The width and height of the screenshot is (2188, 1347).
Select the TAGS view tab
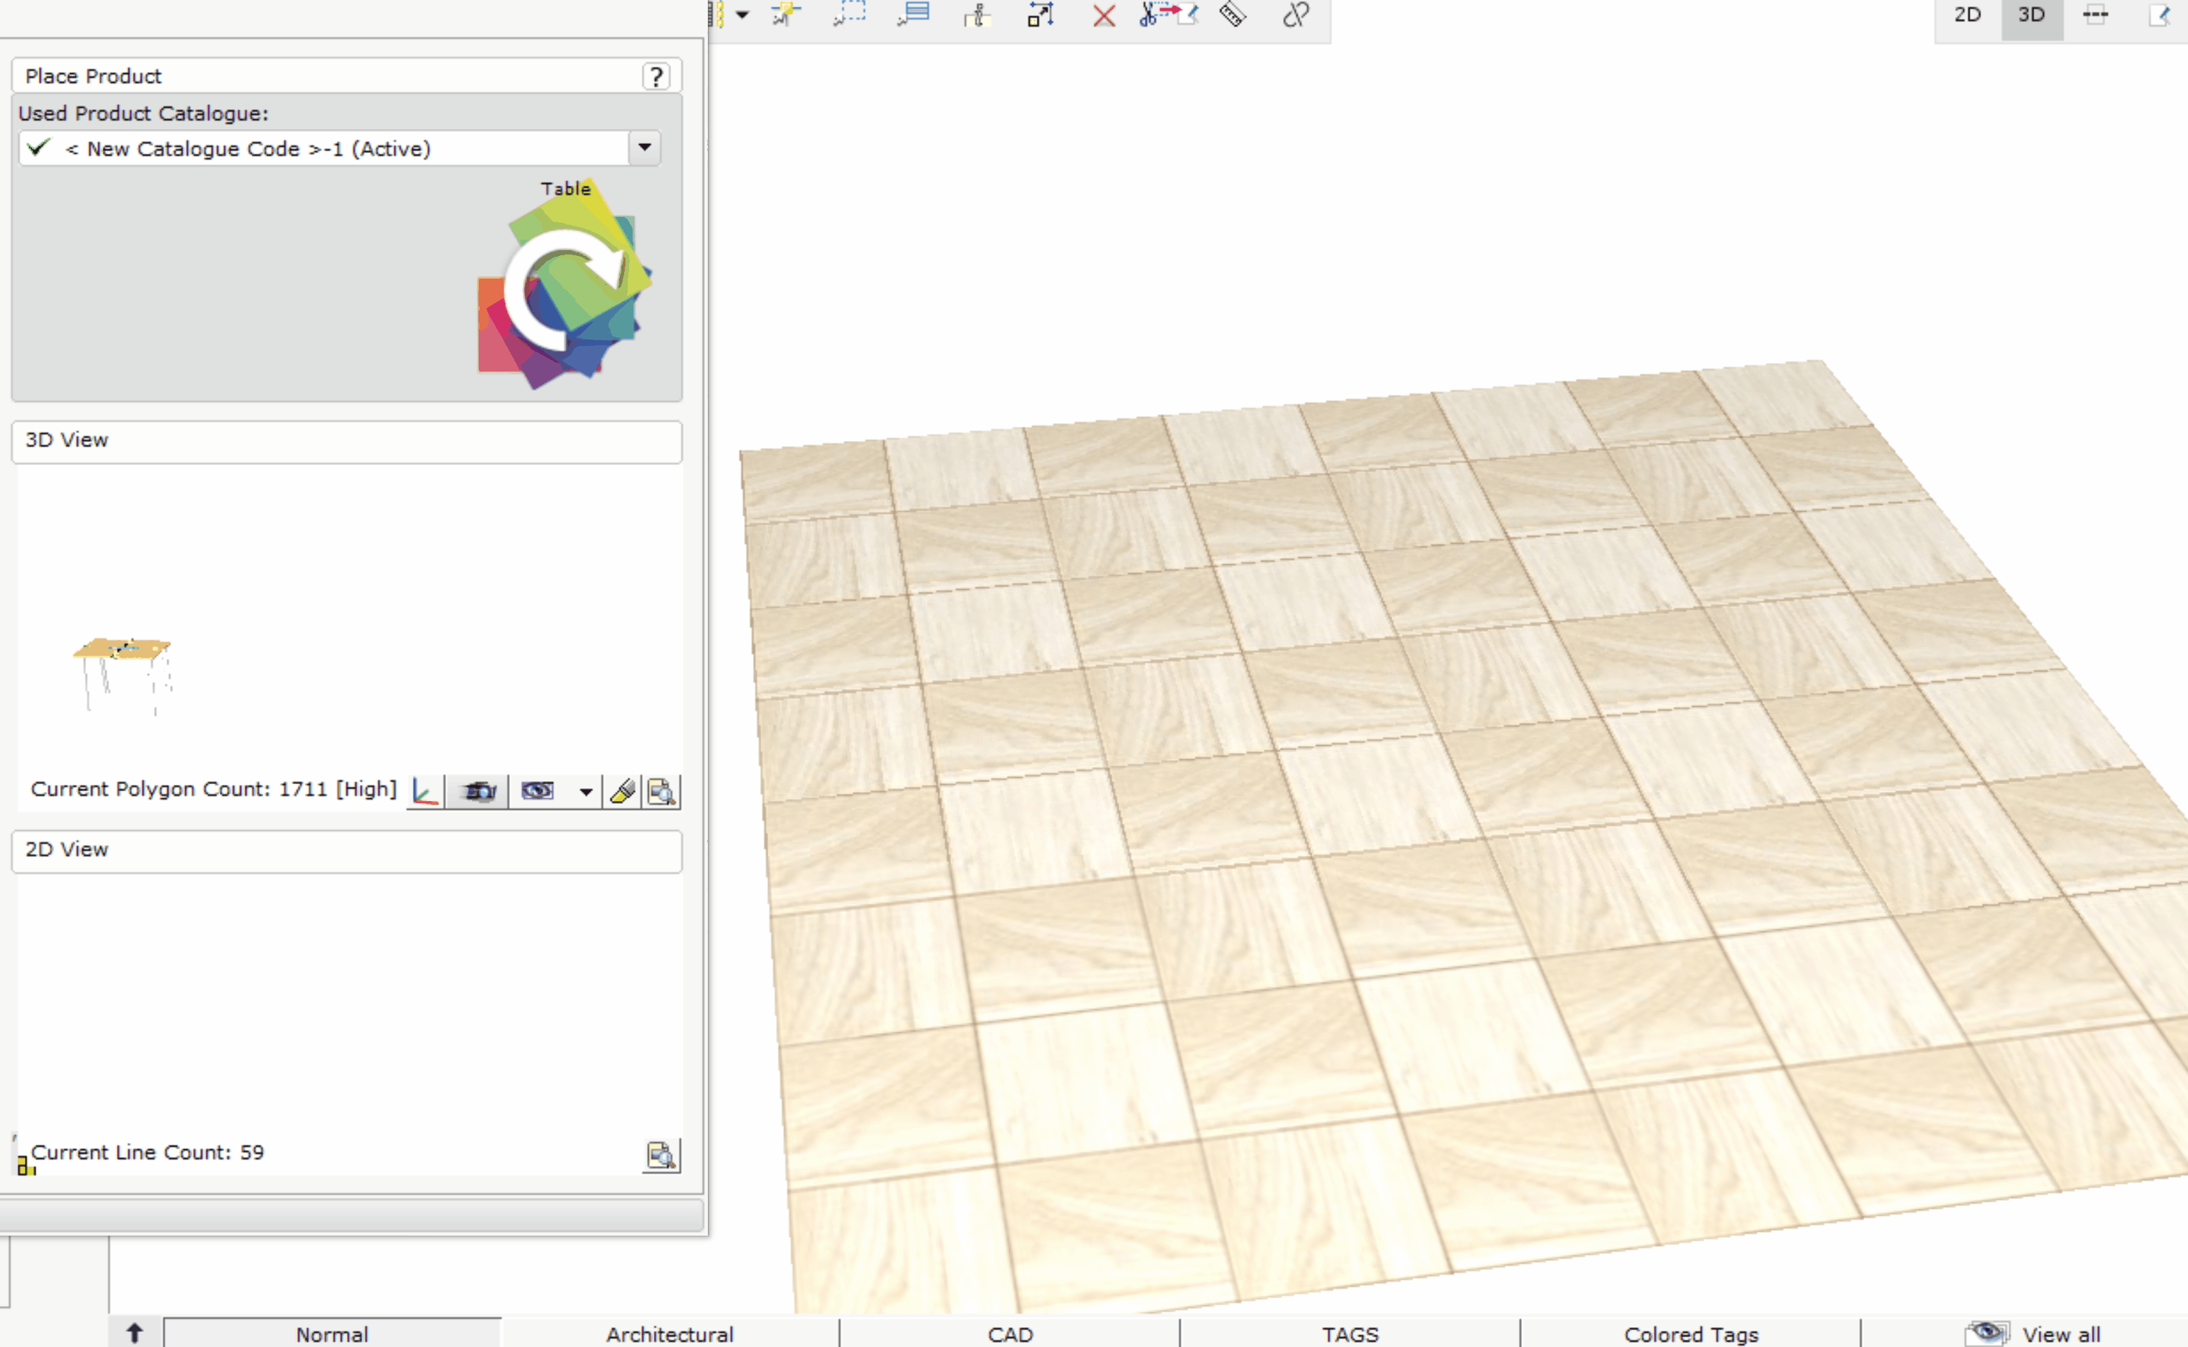click(1350, 1334)
